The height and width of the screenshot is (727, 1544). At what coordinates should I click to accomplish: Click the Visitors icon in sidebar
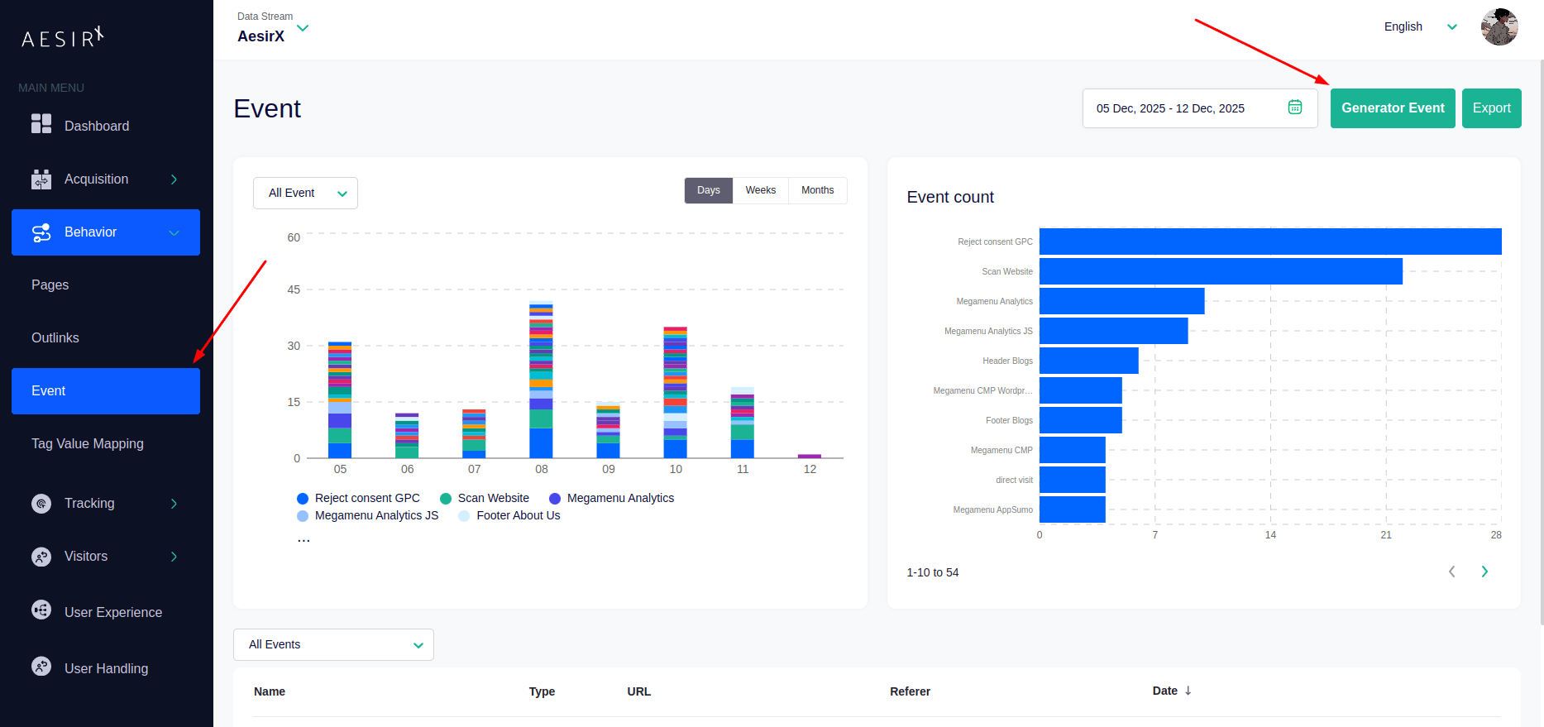click(41, 557)
